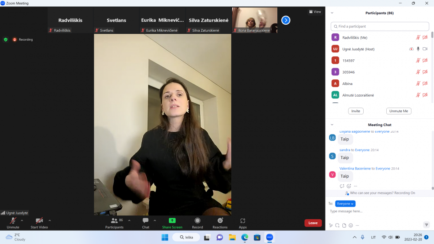Show next gallery participants with blue arrow
Screen dimensions: 434x244
[x=286, y=20]
